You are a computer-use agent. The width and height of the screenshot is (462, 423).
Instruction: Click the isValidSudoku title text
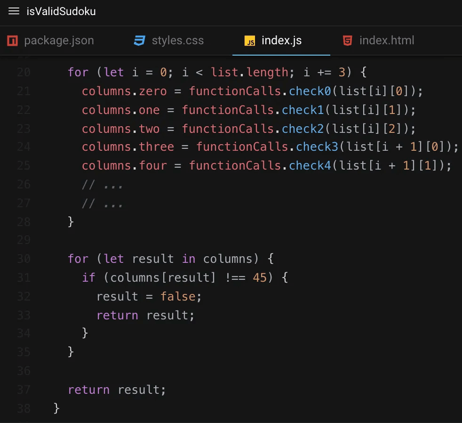coord(62,12)
